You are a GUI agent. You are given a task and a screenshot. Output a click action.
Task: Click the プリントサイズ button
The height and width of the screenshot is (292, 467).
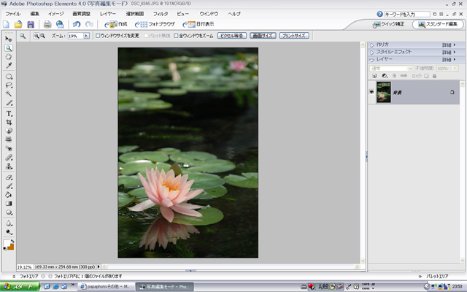pos(294,36)
